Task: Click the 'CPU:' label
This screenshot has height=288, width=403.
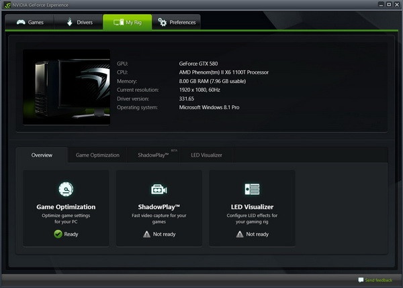Action: (x=122, y=72)
